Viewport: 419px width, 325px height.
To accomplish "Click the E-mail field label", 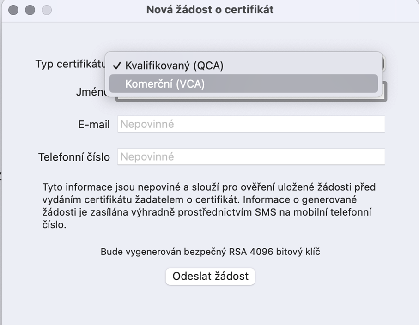I will 94,125.
